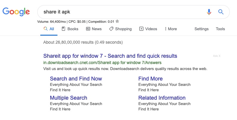The height and width of the screenshot is (120, 237).
Task: Click 'Volume: 64,400/mo' keyword stats text
Action: [x=51, y=22]
